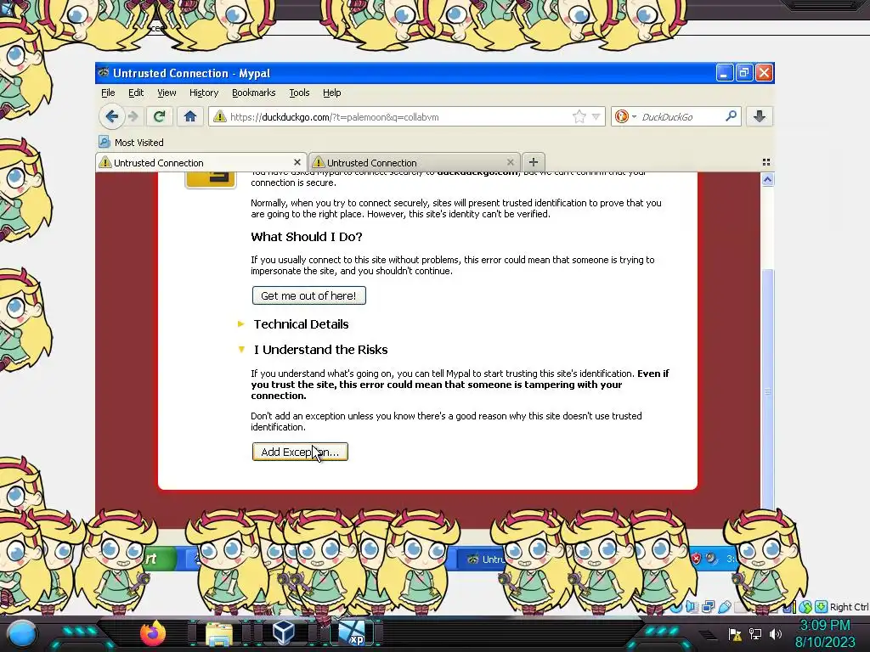Click the vertical scrollbar thumb
Image resolution: width=870 pixels, height=652 pixels.
click(x=767, y=388)
